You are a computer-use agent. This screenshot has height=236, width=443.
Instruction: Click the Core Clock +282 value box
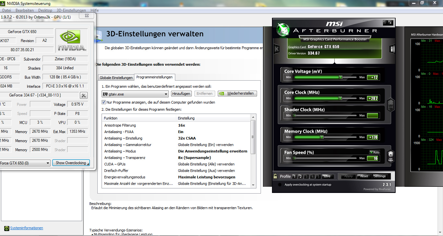click(373, 98)
